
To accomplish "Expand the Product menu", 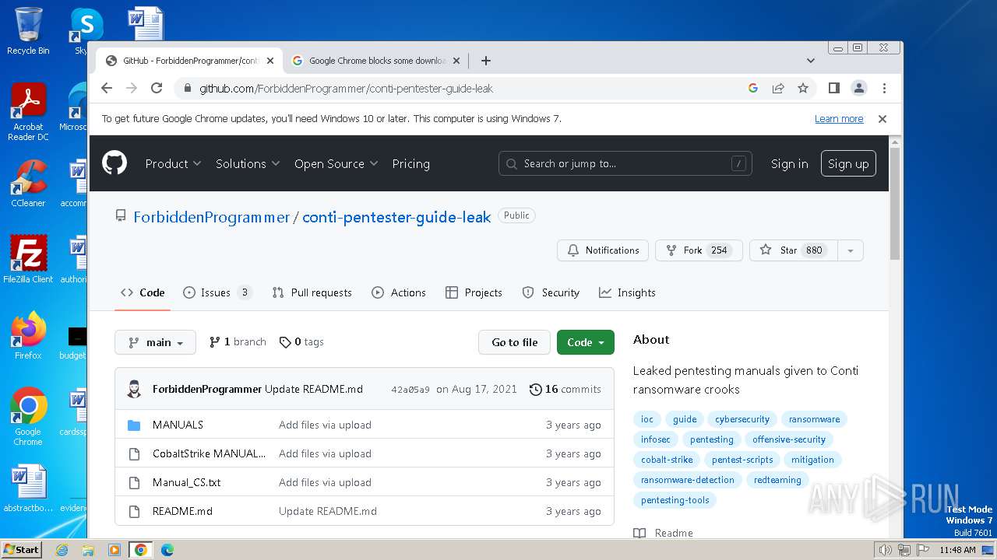I will click(x=173, y=163).
